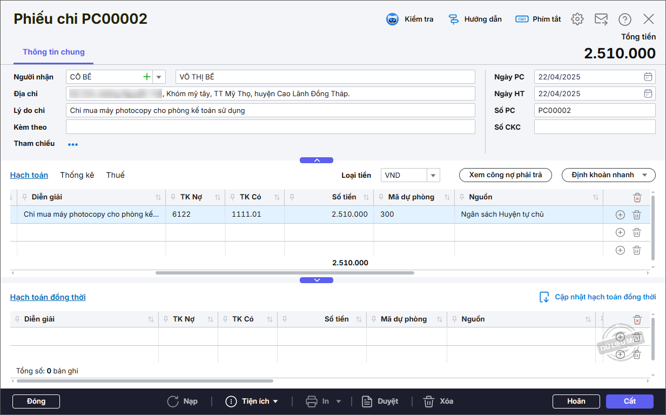Screen dimensions: 666x415
Task: Click Tham chiếu three-dot icon
Action: coord(73,144)
